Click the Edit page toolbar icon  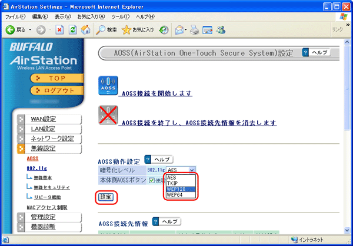coord(207,30)
